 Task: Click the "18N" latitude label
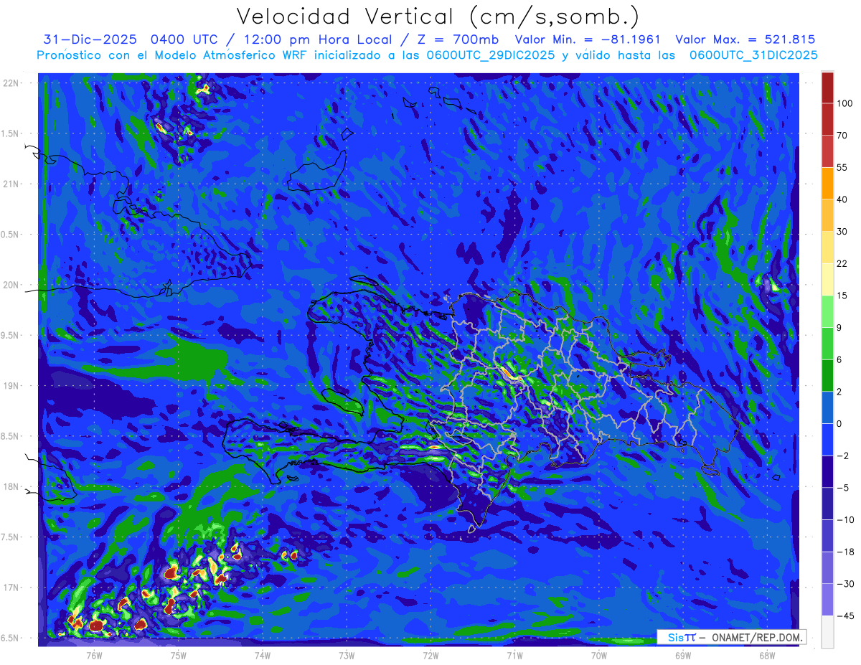click(x=11, y=486)
